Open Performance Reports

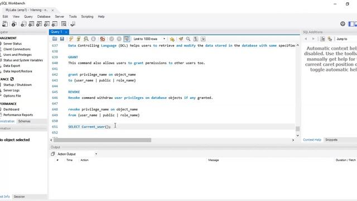click(18, 115)
